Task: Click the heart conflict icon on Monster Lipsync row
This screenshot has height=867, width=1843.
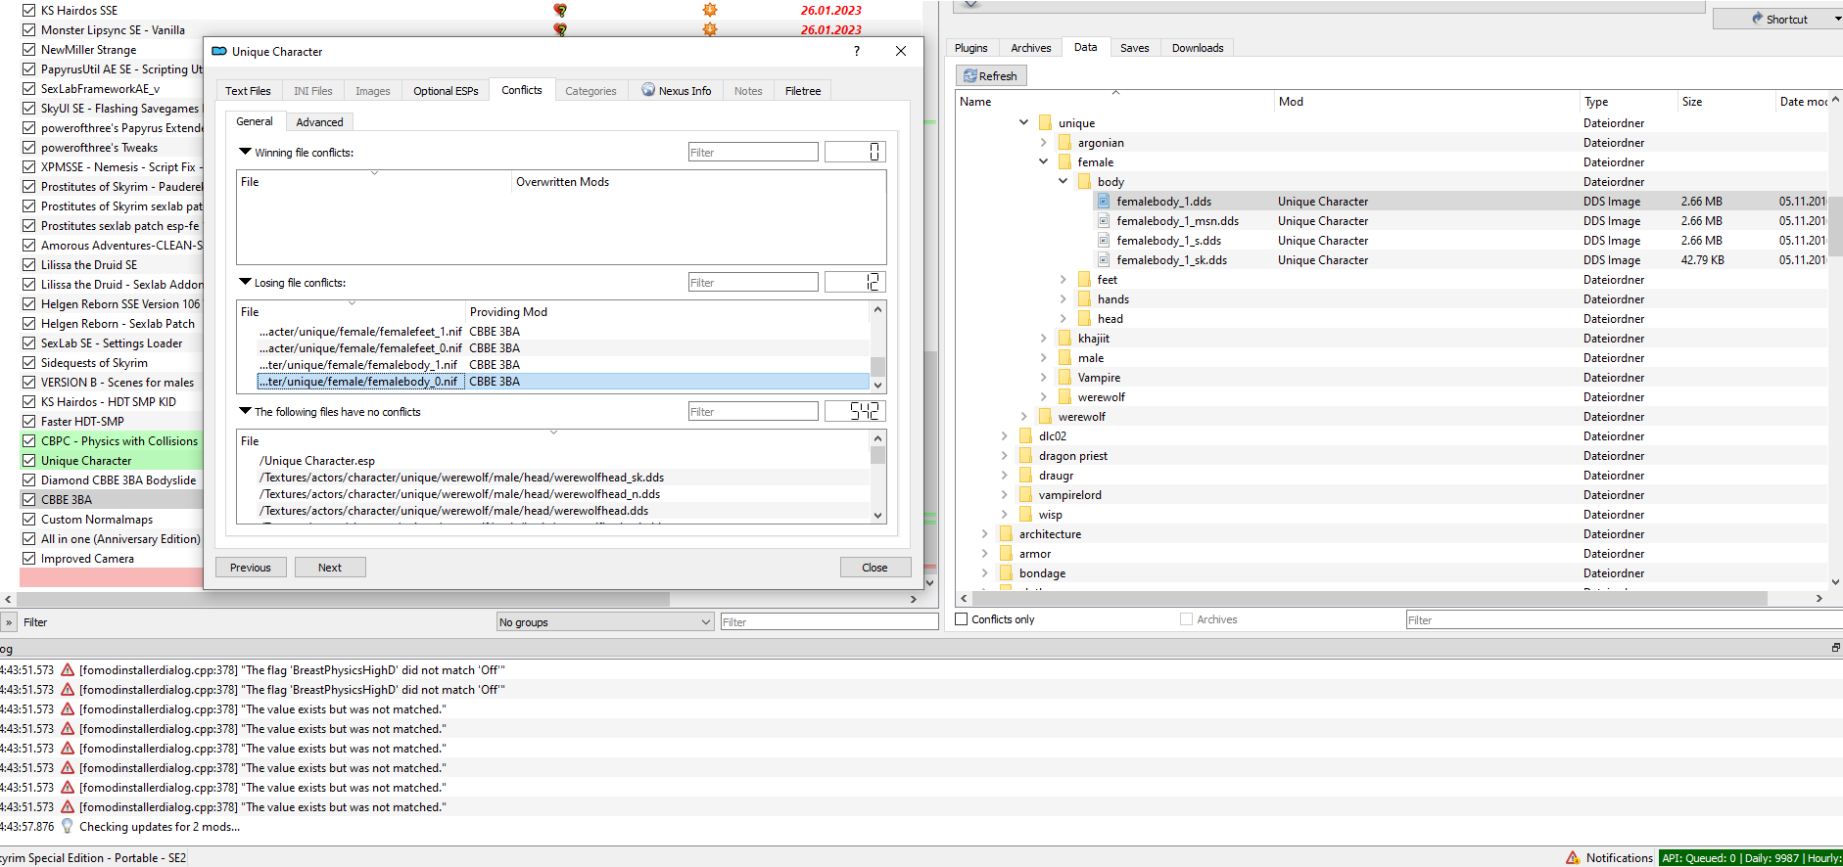Action: pos(560,29)
